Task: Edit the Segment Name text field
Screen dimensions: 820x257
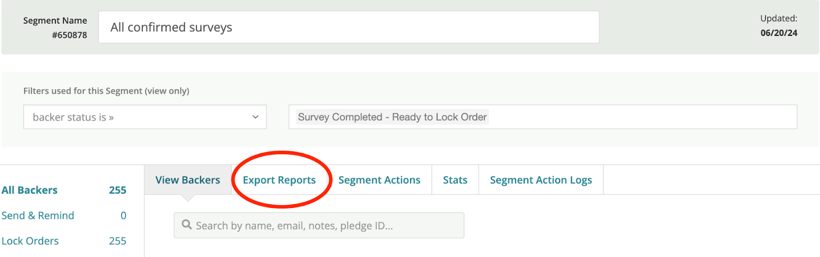Action: tap(349, 27)
